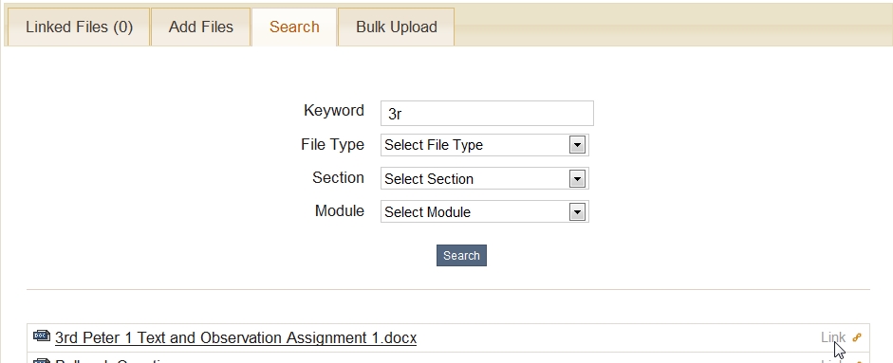Open the Add Files tab
893x363 pixels.
point(200,27)
